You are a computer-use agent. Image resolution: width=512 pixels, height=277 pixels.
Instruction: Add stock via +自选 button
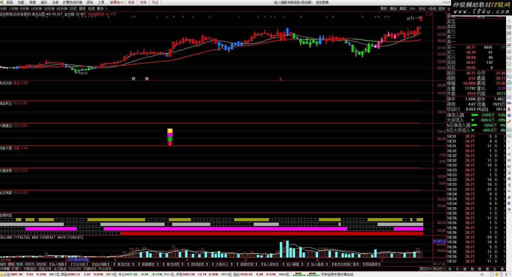[x=432, y=9]
